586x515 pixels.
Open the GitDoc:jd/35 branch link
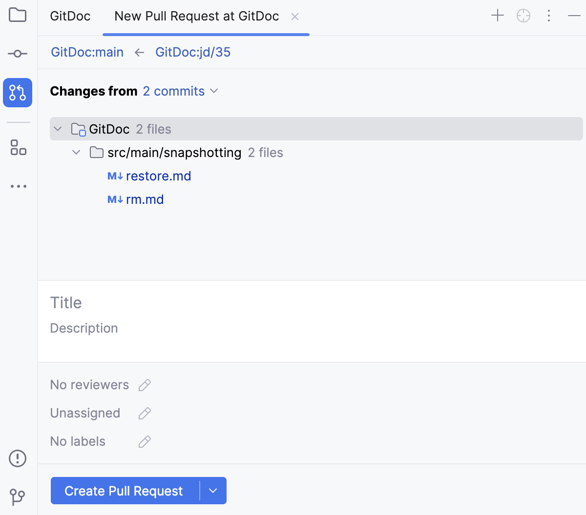tap(193, 52)
